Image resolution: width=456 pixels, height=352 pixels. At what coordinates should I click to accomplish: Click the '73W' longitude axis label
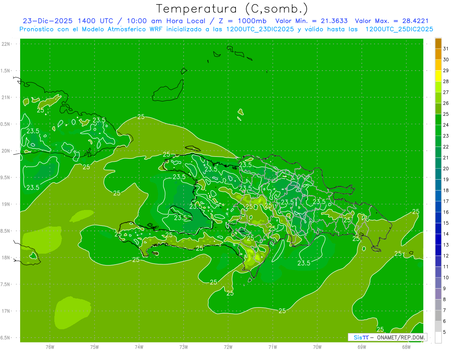point(184,347)
